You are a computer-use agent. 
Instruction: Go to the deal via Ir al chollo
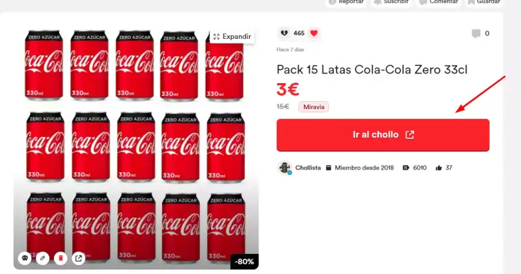coord(383,135)
